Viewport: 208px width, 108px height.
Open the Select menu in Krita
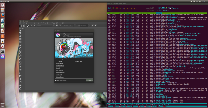coord(40,23)
